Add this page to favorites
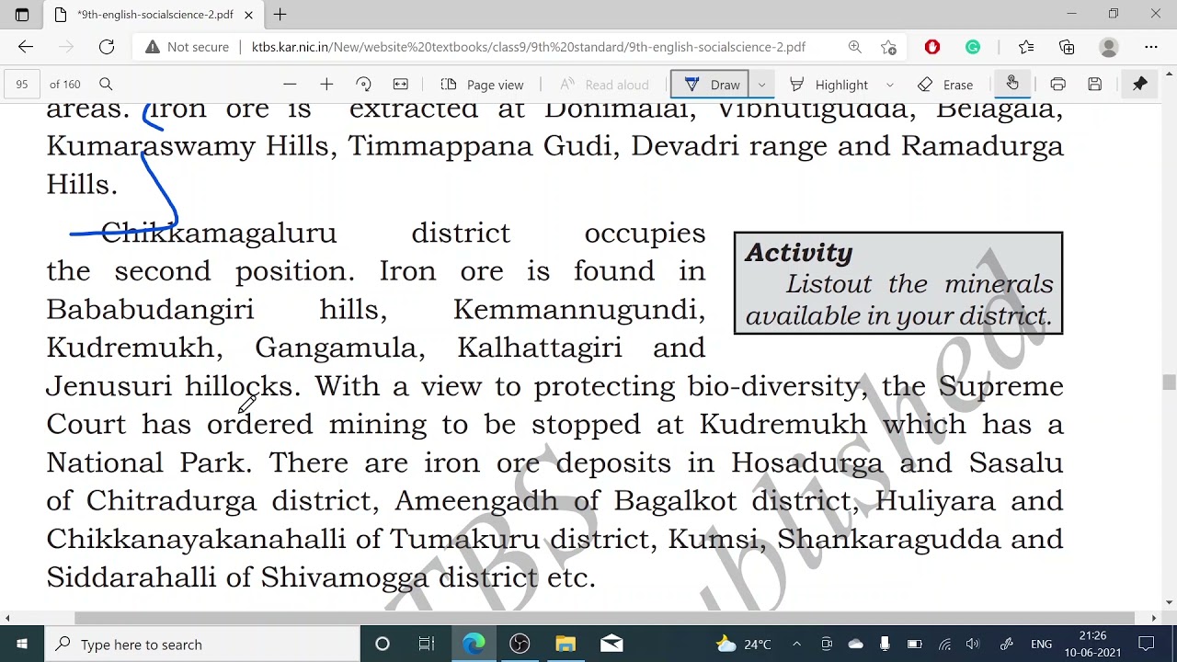Screen dimensions: 1177x662 click(888, 47)
